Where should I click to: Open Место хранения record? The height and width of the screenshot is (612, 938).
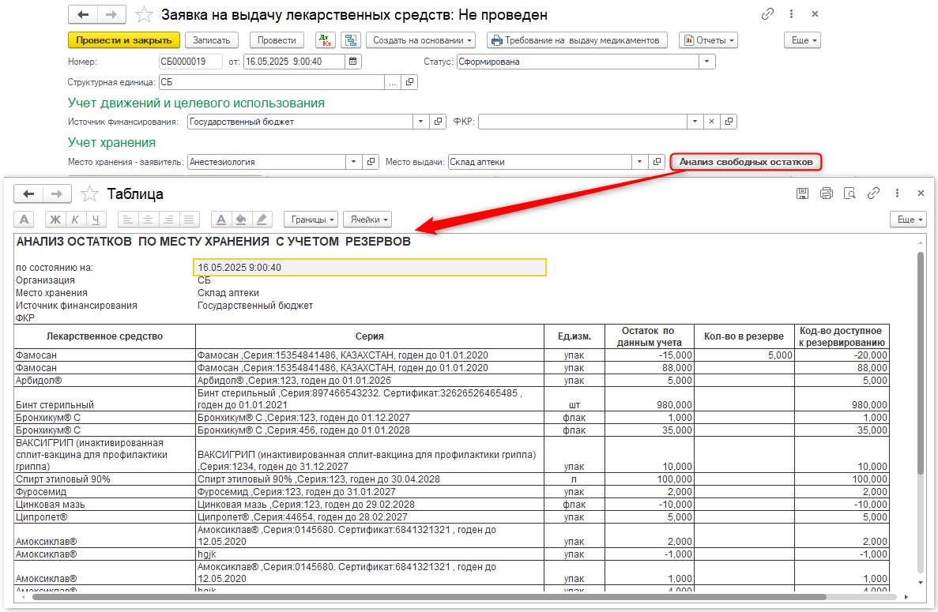371,162
